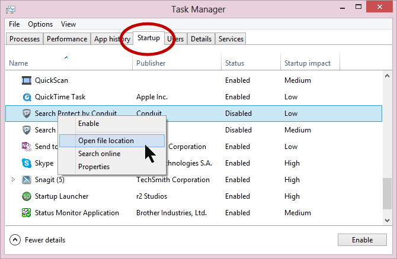Maximize the Task Manager window
The width and height of the screenshot is (397, 259).
358,7
